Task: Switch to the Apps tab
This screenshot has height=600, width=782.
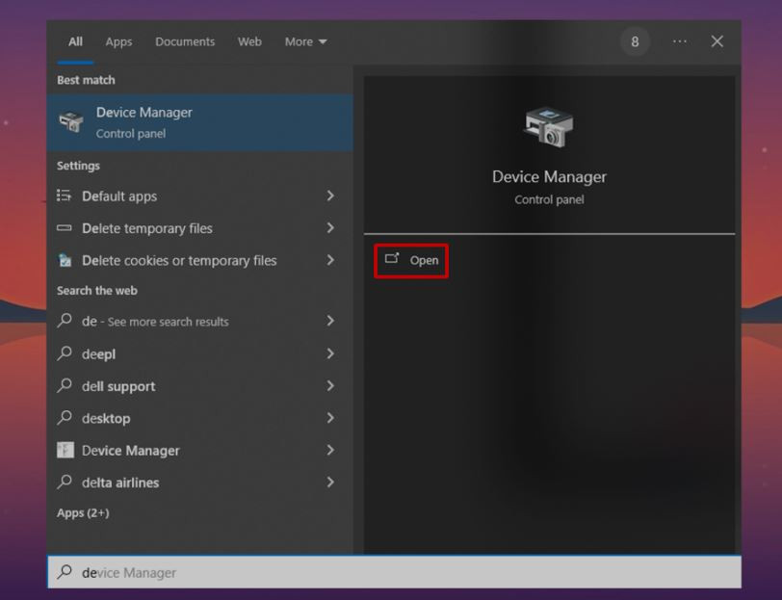Action: click(118, 42)
